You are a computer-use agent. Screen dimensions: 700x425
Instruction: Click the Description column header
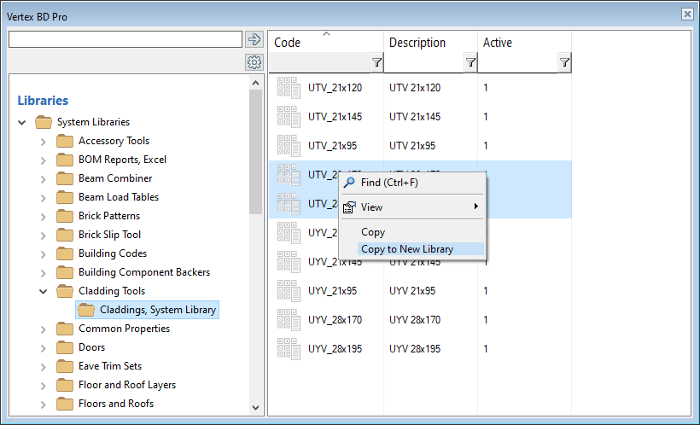pos(417,43)
